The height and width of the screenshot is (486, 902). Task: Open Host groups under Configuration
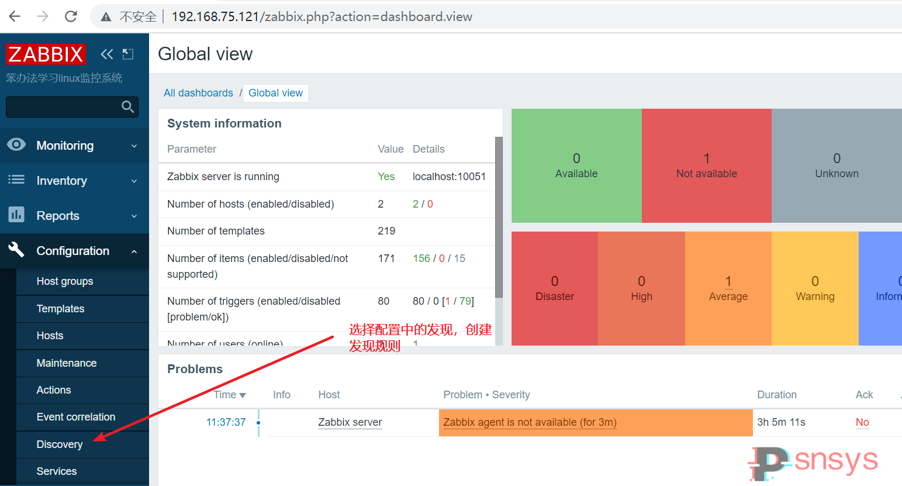point(65,281)
